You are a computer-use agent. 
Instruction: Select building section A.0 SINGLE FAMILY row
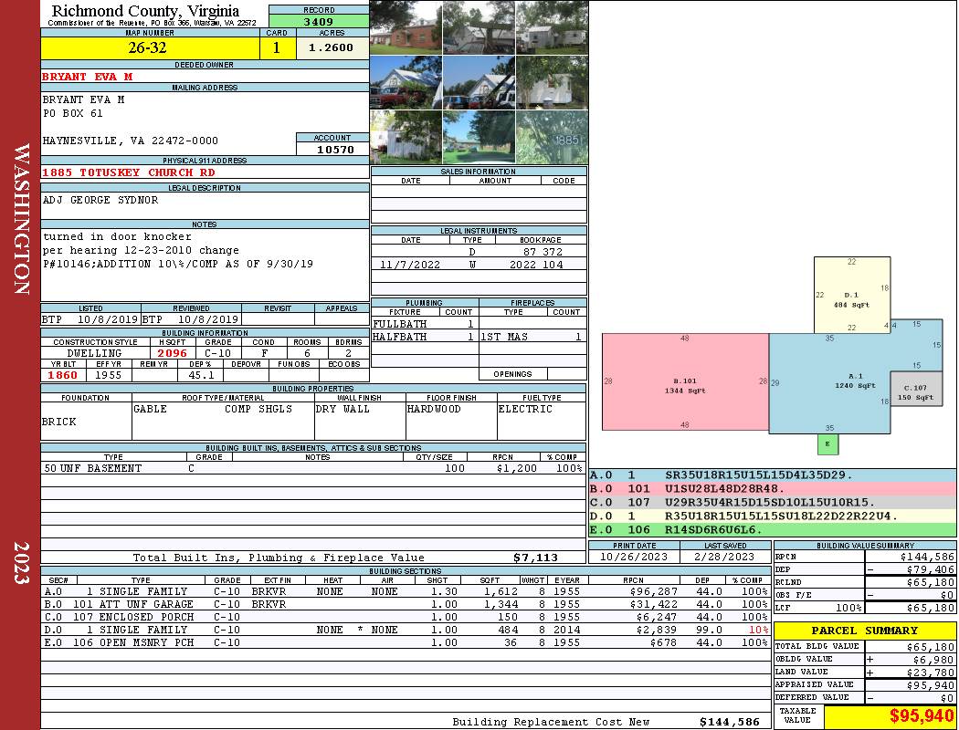[x=406, y=591]
